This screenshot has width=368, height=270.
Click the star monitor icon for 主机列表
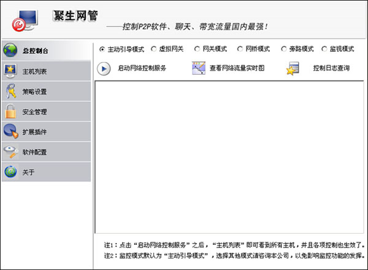point(10,71)
